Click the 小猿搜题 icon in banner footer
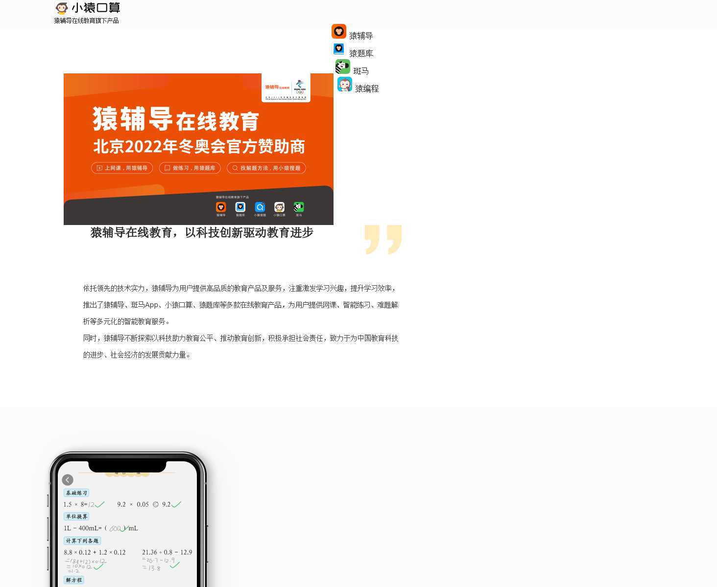717x587 pixels. click(x=260, y=207)
